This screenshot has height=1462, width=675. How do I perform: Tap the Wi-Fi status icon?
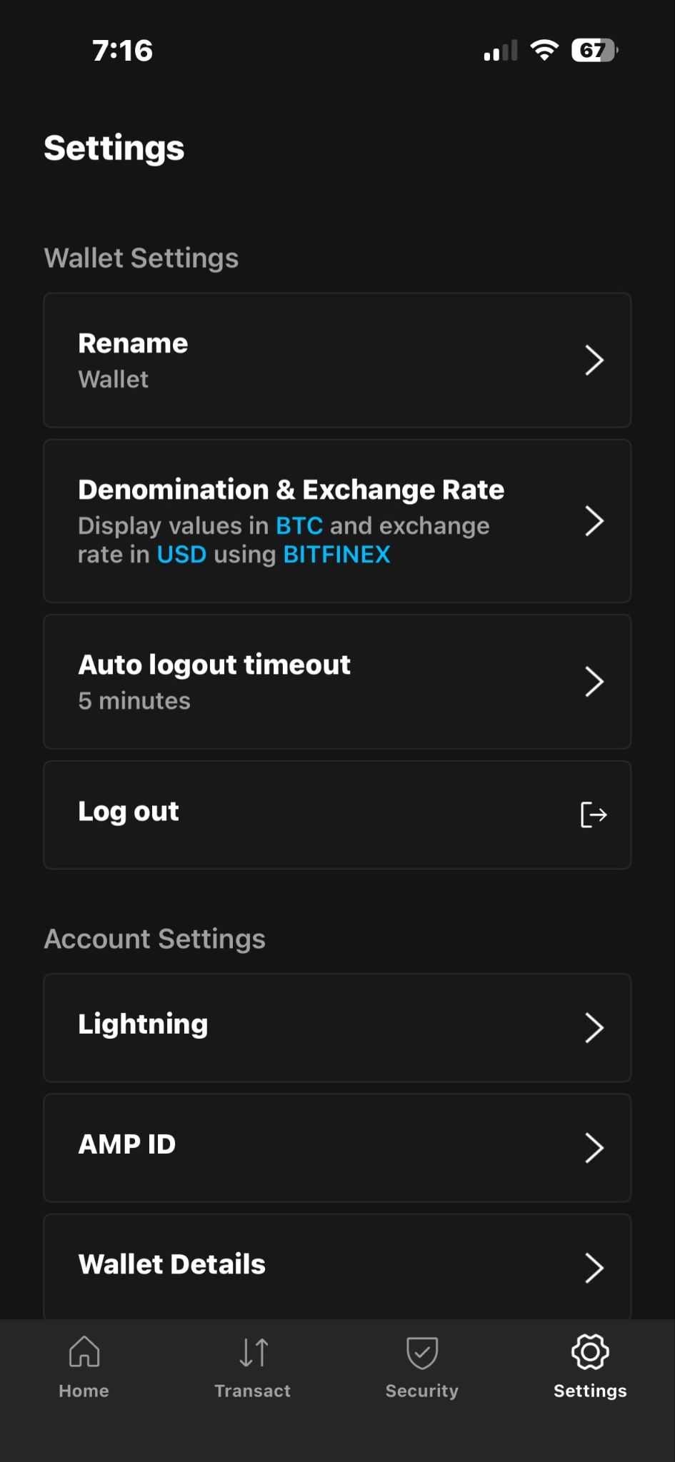(544, 50)
